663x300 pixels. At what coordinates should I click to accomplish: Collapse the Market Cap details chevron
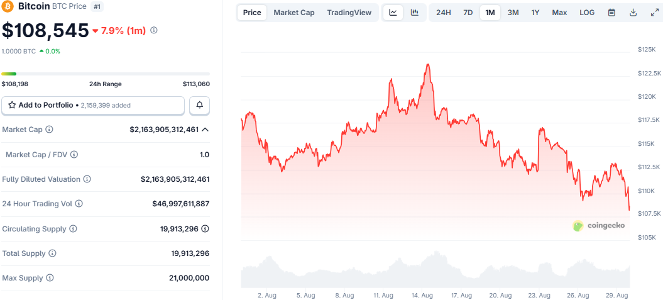205,130
